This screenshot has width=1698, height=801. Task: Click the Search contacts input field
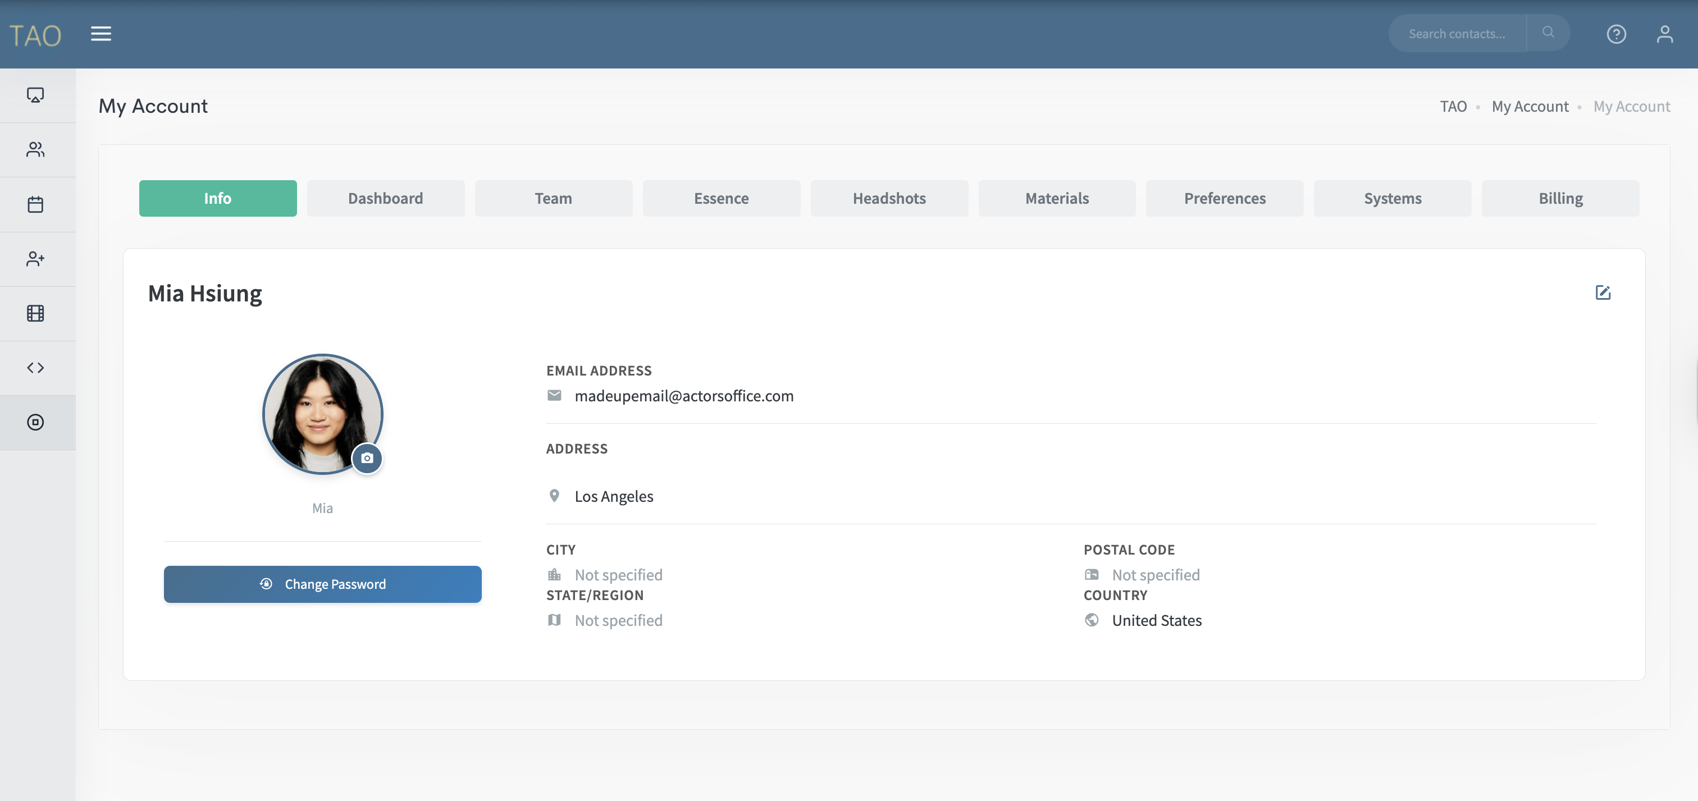(x=1457, y=34)
